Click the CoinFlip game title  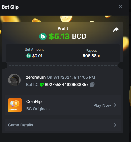34,101
